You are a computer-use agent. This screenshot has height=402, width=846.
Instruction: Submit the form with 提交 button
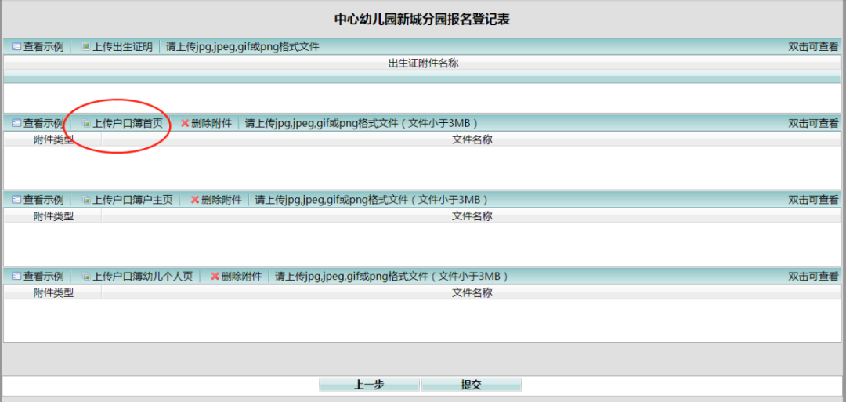pyautogui.click(x=471, y=385)
